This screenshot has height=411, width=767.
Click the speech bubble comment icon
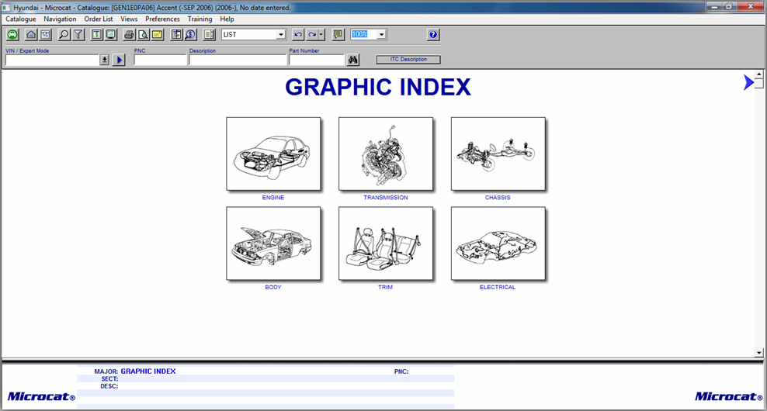(338, 35)
